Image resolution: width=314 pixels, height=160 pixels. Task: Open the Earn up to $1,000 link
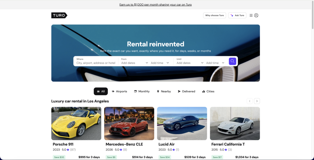coord(155,5)
